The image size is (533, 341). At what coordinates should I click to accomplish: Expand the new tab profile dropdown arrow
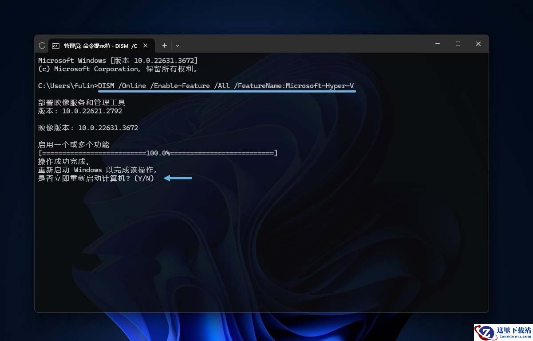178,46
